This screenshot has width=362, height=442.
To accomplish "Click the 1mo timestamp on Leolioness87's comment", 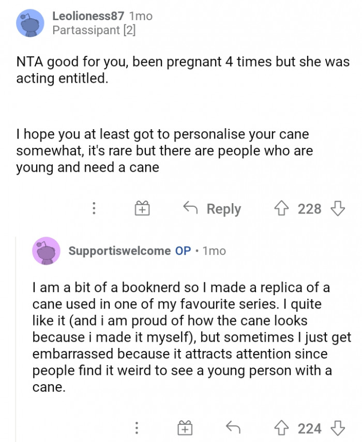I will pyautogui.click(x=141, y=16).
